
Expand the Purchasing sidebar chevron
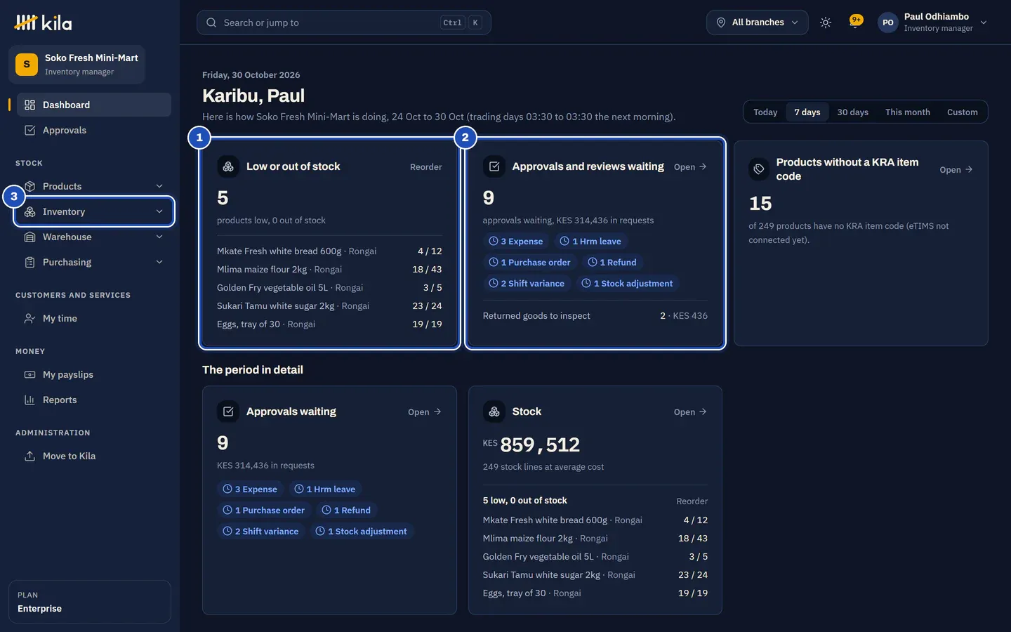click(x=159, y=262)
